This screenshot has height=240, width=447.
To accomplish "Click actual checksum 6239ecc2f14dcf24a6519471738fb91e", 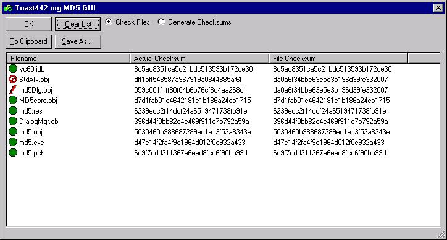I will [190, 111].
